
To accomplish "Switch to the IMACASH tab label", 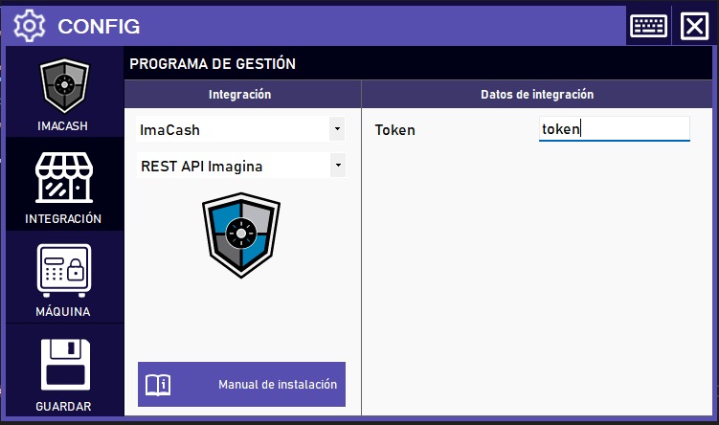I will coord(63,126).
